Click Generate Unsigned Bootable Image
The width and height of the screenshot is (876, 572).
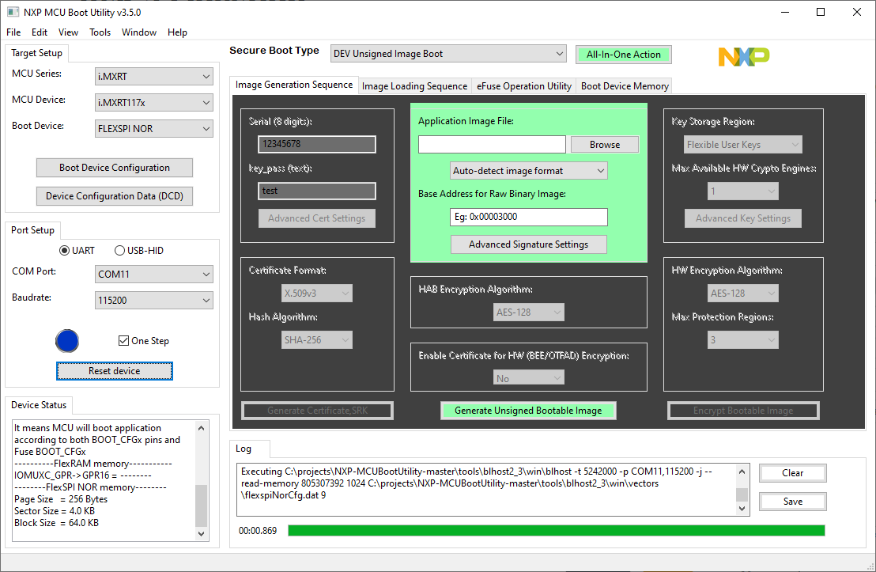tap(528, 411)
